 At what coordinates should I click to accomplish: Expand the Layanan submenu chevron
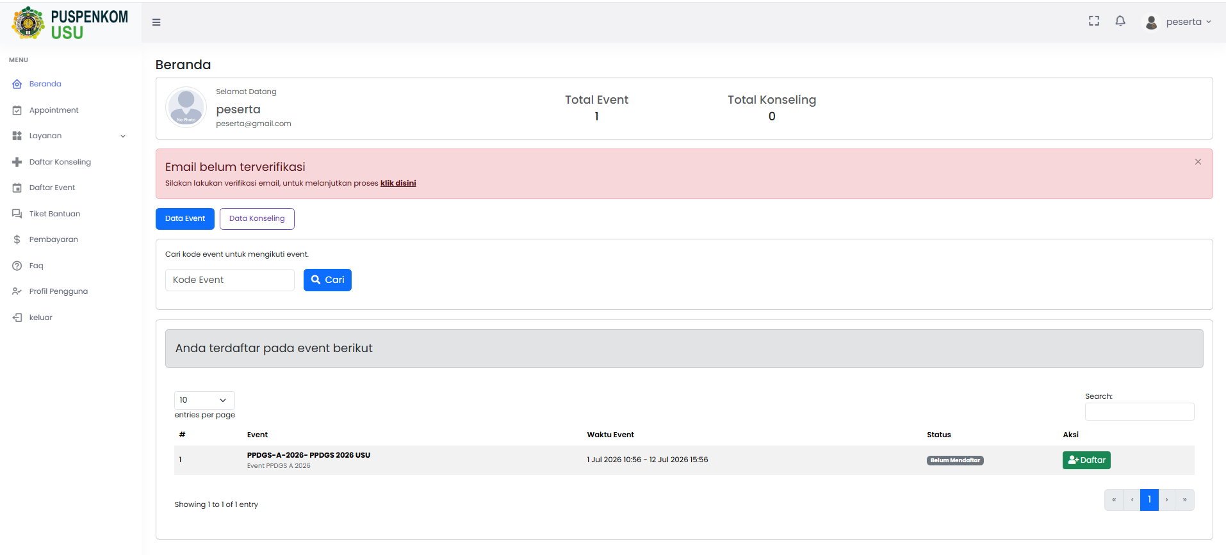(123, 136)
